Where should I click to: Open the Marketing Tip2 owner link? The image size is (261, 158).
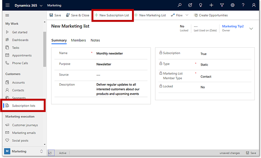(233, 26)
